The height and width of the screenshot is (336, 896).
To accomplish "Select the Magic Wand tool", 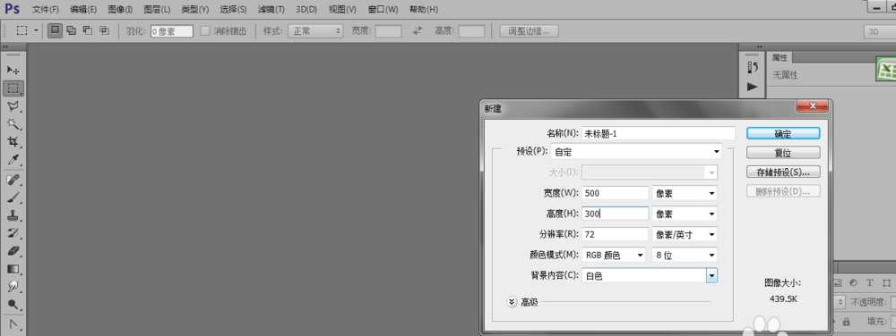I will (x=13, y=124).
